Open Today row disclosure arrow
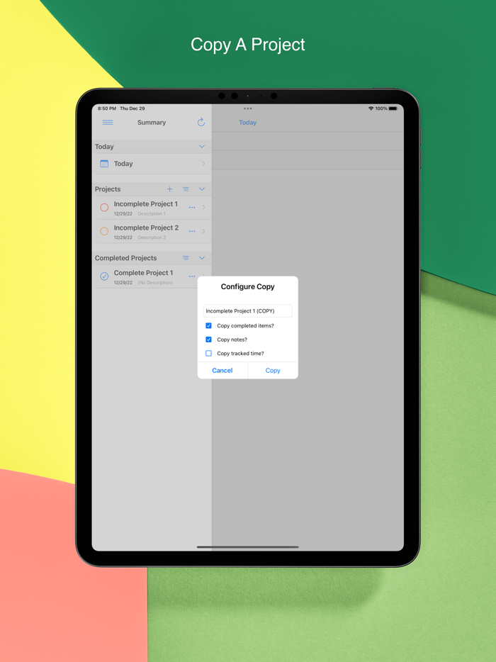Screen dimensions: 496x662 [x=204, y=164]
